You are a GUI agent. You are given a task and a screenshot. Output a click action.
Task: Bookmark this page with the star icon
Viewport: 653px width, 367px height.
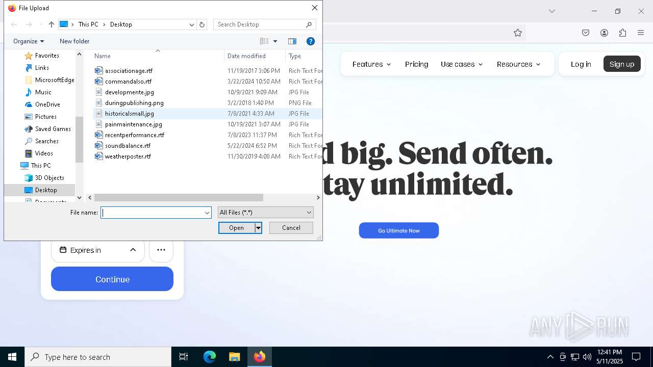coord(518,33)
